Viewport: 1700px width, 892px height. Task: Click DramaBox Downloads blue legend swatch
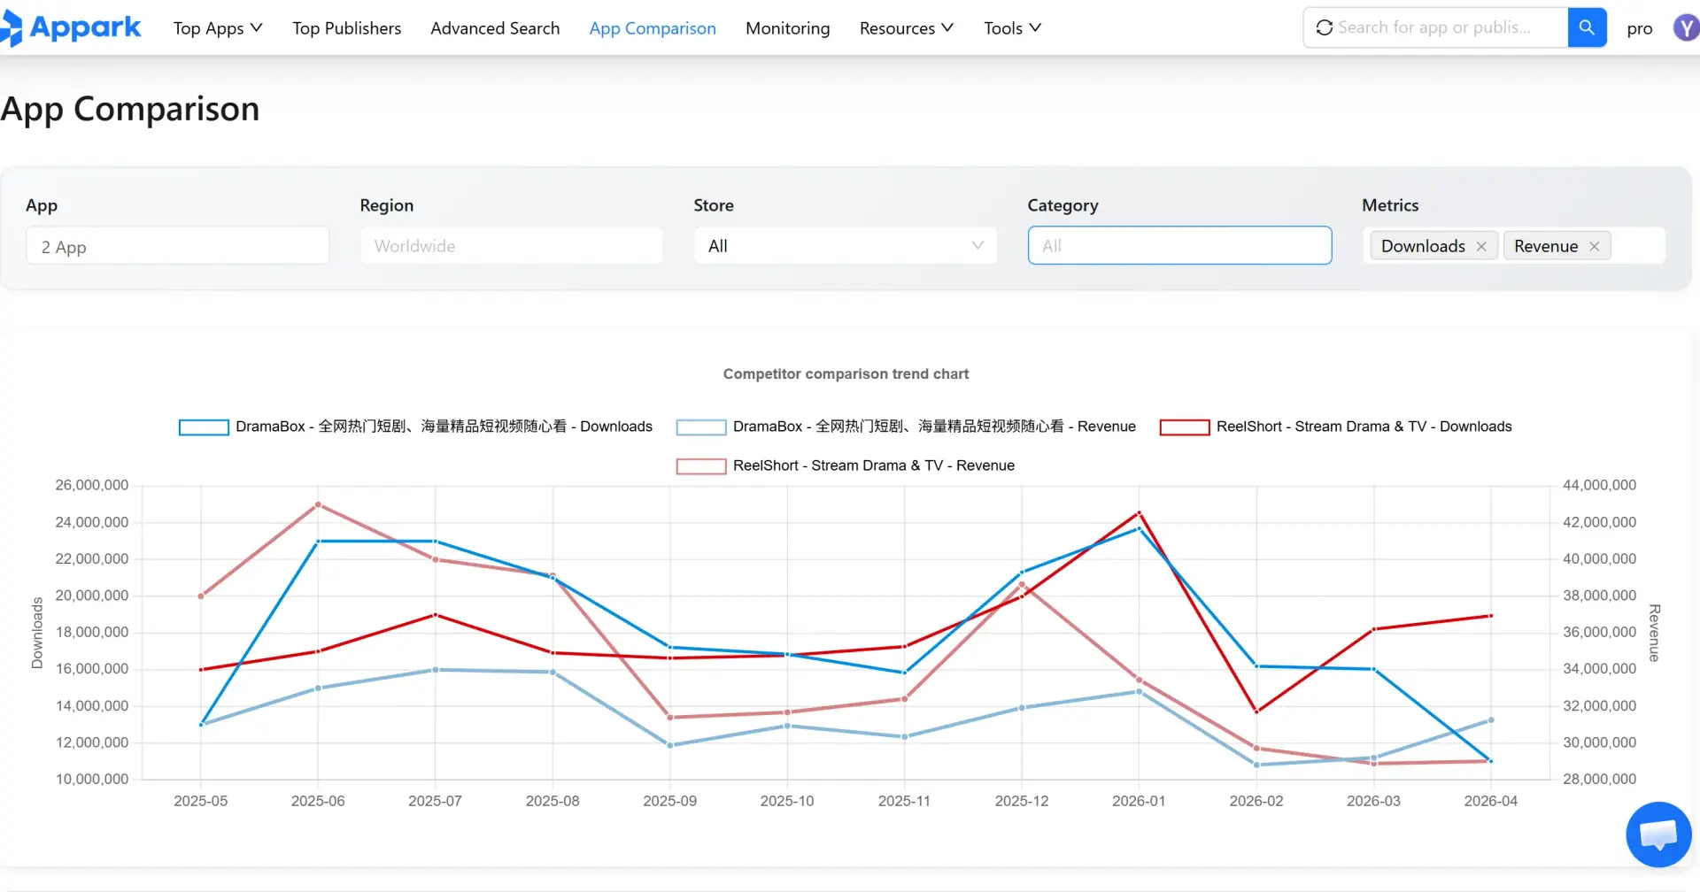click(204, 427)
